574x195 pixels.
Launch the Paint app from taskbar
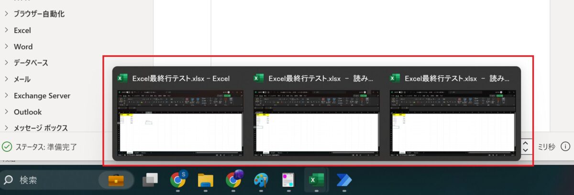pyautogui.click(x=261, y=180)
